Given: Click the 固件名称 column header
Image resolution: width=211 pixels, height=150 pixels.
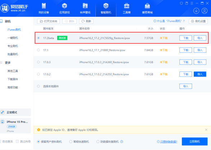Looking at the screenshot, I should click(x=84, y=29).
